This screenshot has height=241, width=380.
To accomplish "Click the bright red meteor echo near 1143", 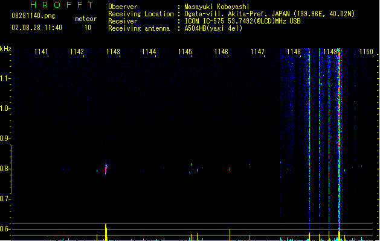I will click(x=106, y=169).
